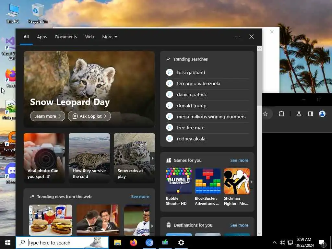
Task: Open the BlockBuster Adventures game
Action: [x=208, y=187]
